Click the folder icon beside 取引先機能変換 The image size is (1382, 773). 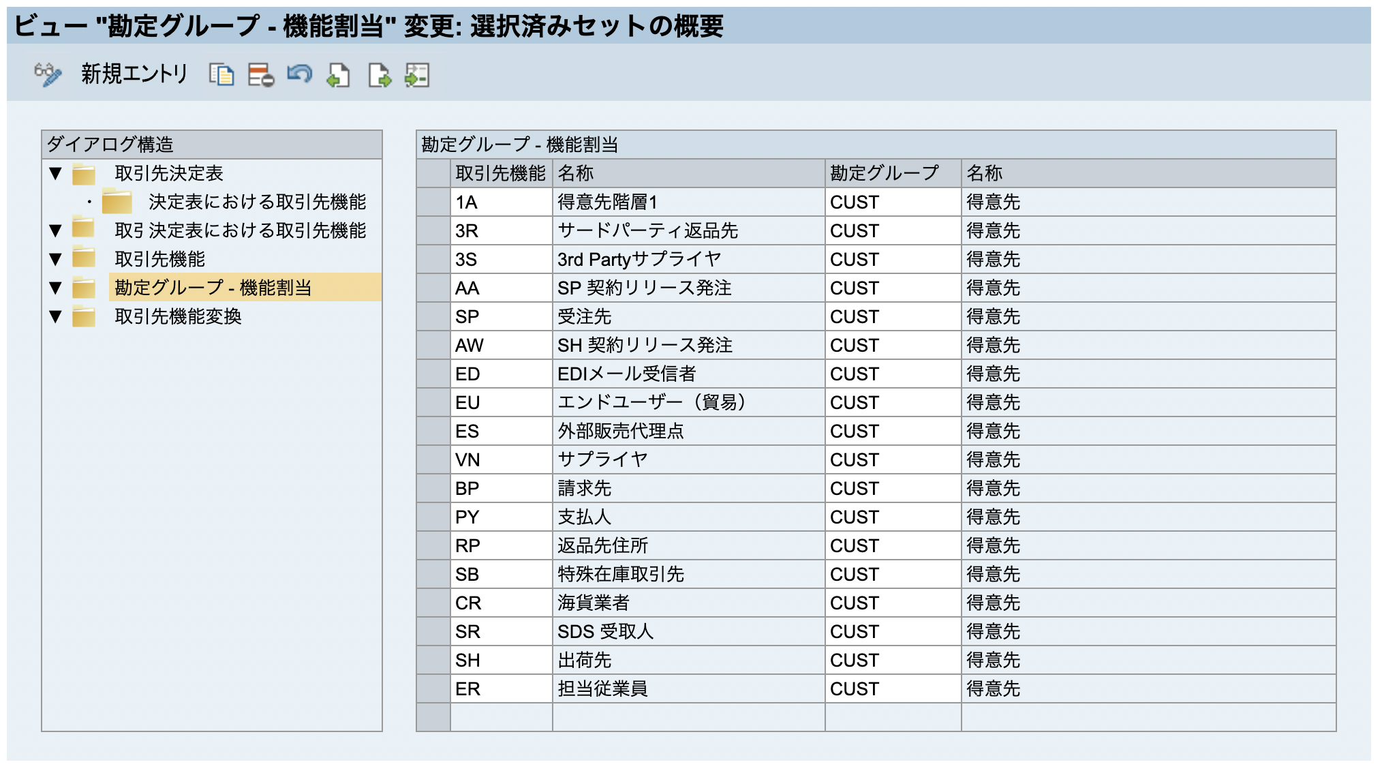(83, 316)
